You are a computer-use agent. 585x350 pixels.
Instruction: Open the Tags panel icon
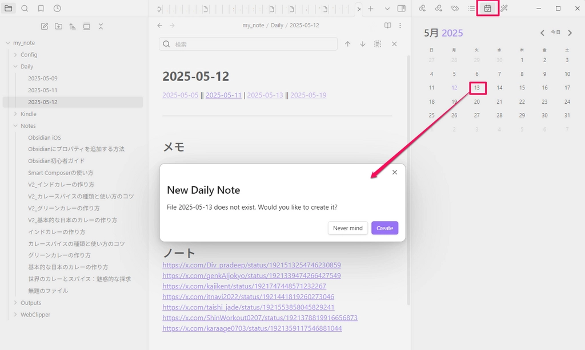(455, 9)
